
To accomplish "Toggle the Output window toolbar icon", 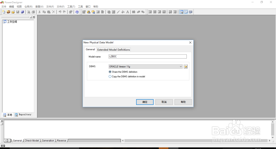I will (x=186, y=12).
